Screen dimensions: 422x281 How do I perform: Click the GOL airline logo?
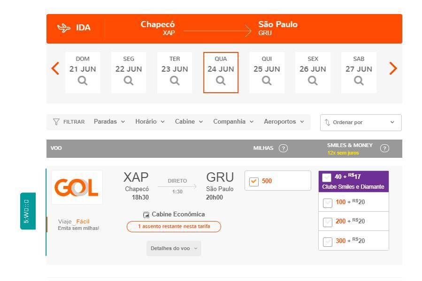(77, 187)
